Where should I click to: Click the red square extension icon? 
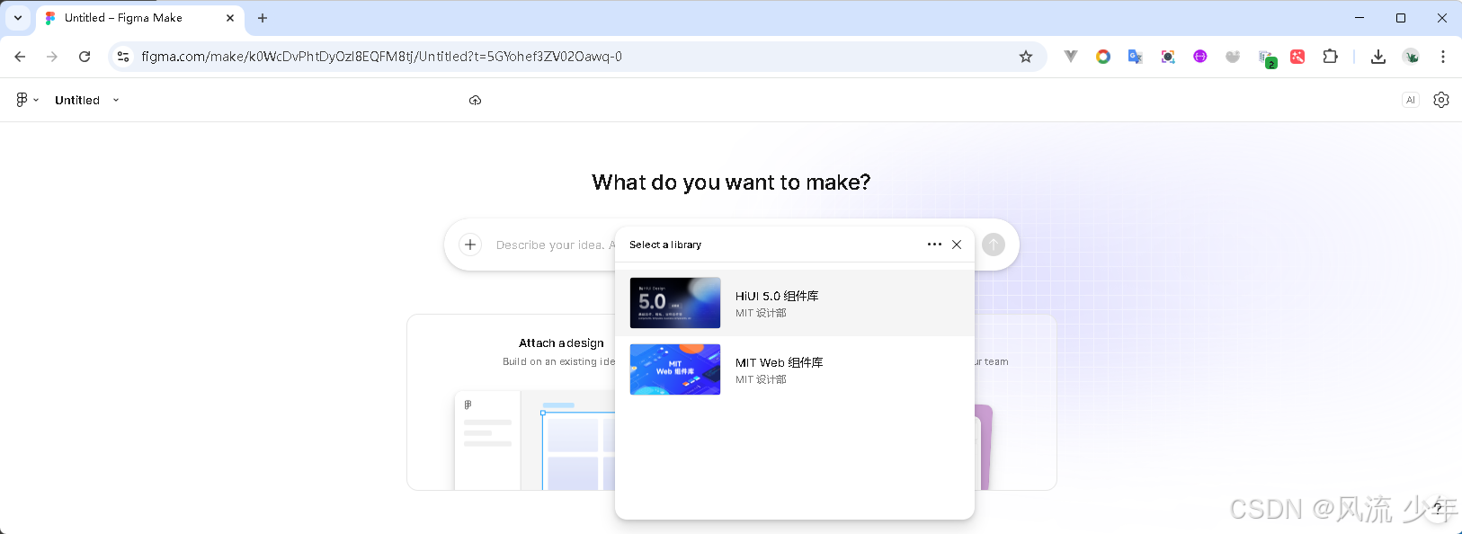1297,57
